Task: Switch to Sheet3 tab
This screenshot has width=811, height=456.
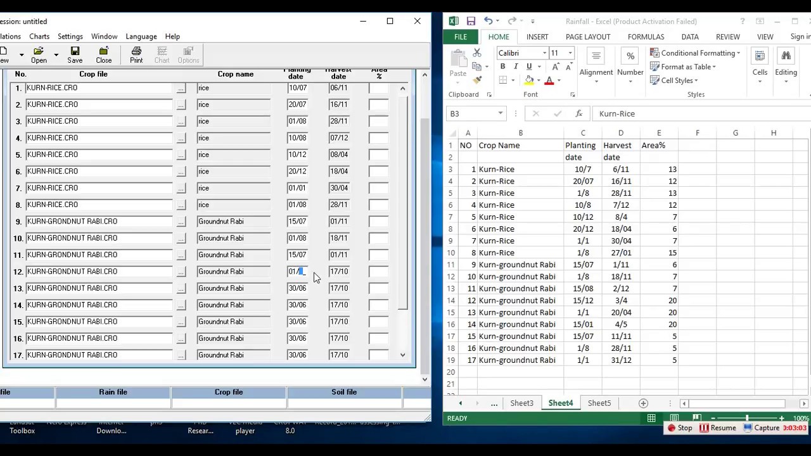Action: pos(522,403)
